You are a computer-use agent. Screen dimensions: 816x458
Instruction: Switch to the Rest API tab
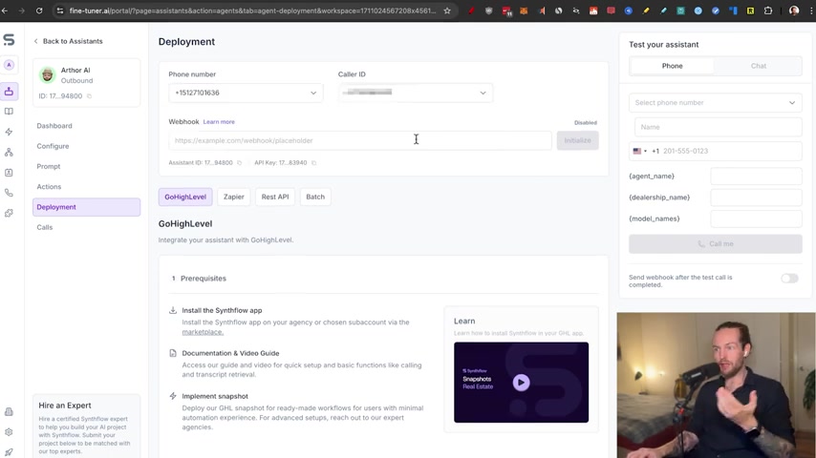click(275, 197)
